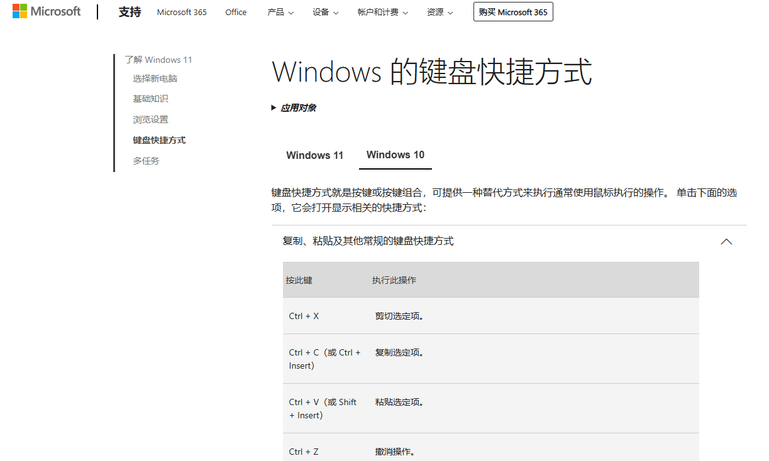Expand the 应用对象 disclosure triangle

point(295,107)
